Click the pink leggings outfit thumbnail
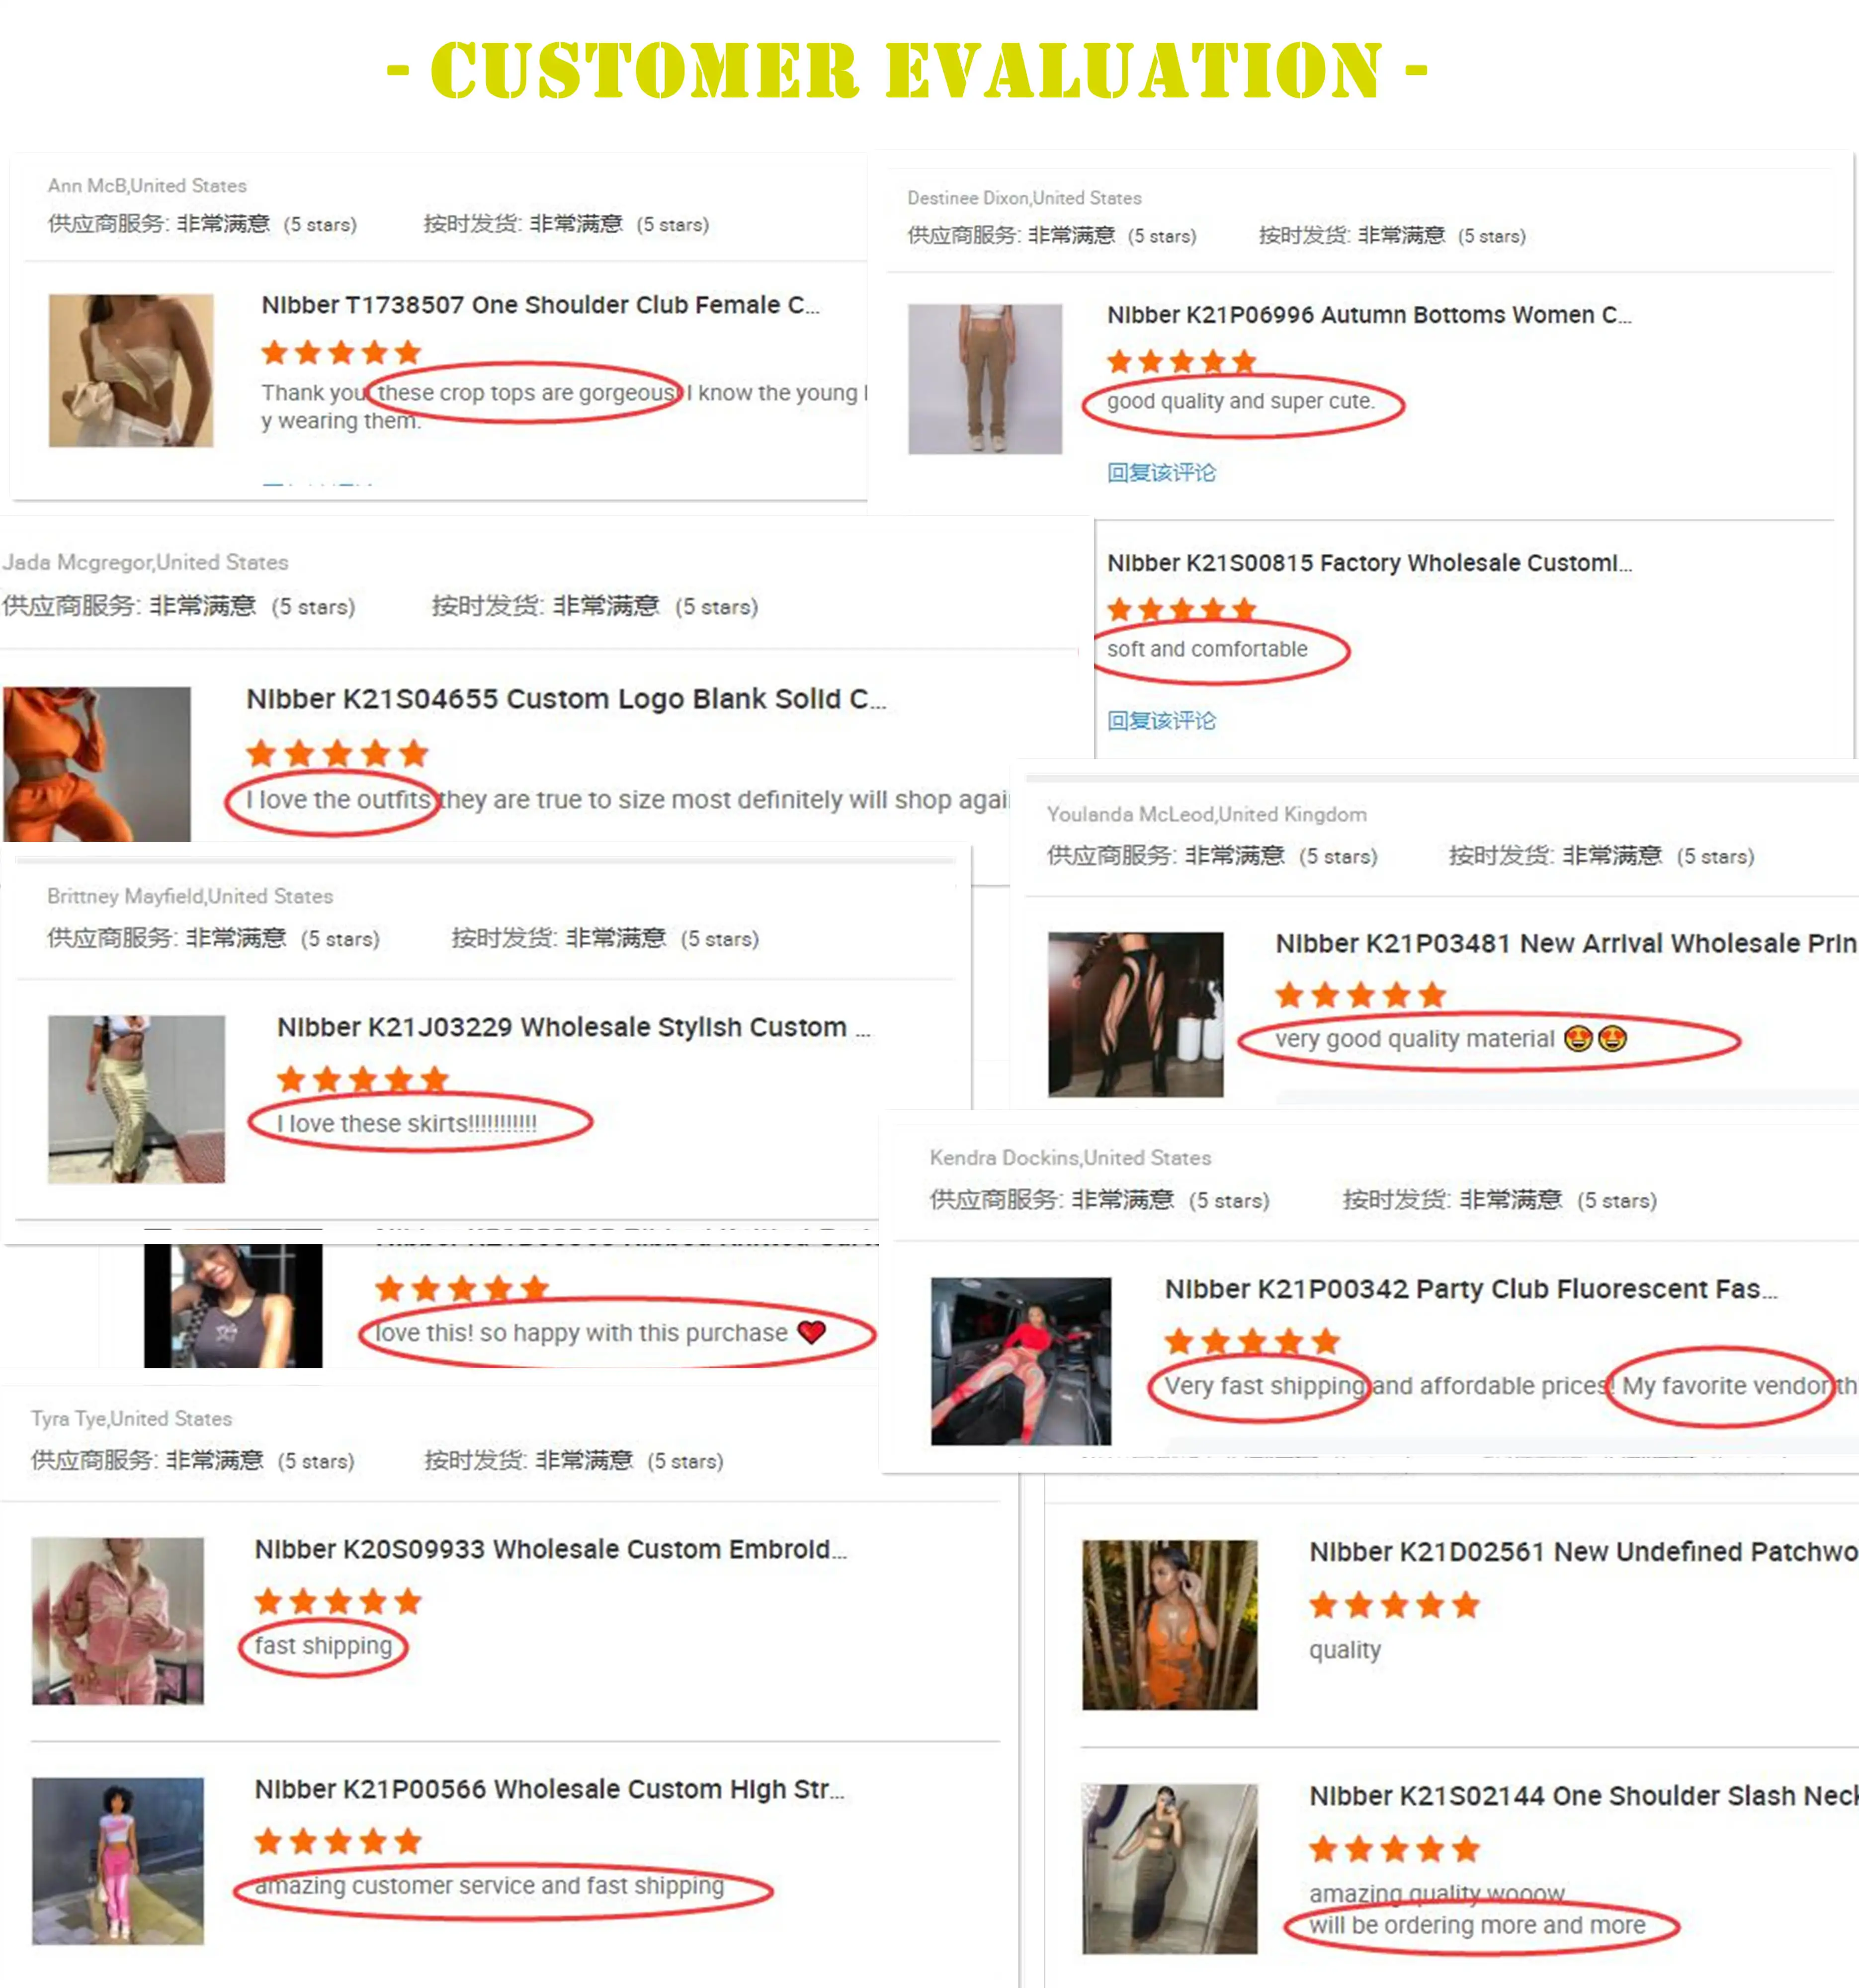The width and height of the screenshot is (1859, 1988). (118, 1861)
